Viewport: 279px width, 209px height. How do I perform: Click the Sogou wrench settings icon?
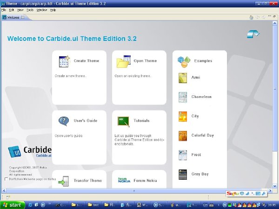point(264,194)
